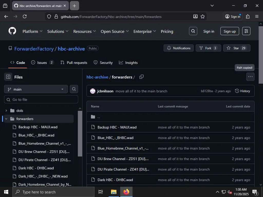The width and height of the screenshot is (263, 197).
Task: Open the Pricing menu link
Action: 167,31
